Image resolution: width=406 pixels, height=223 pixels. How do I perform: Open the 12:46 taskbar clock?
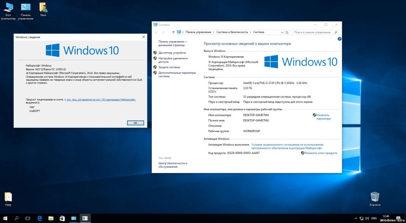(386, 216)
